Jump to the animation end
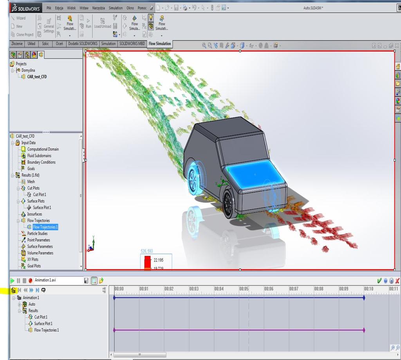The width and height of the screenshot is (401, 360). [x=37, y=290]
